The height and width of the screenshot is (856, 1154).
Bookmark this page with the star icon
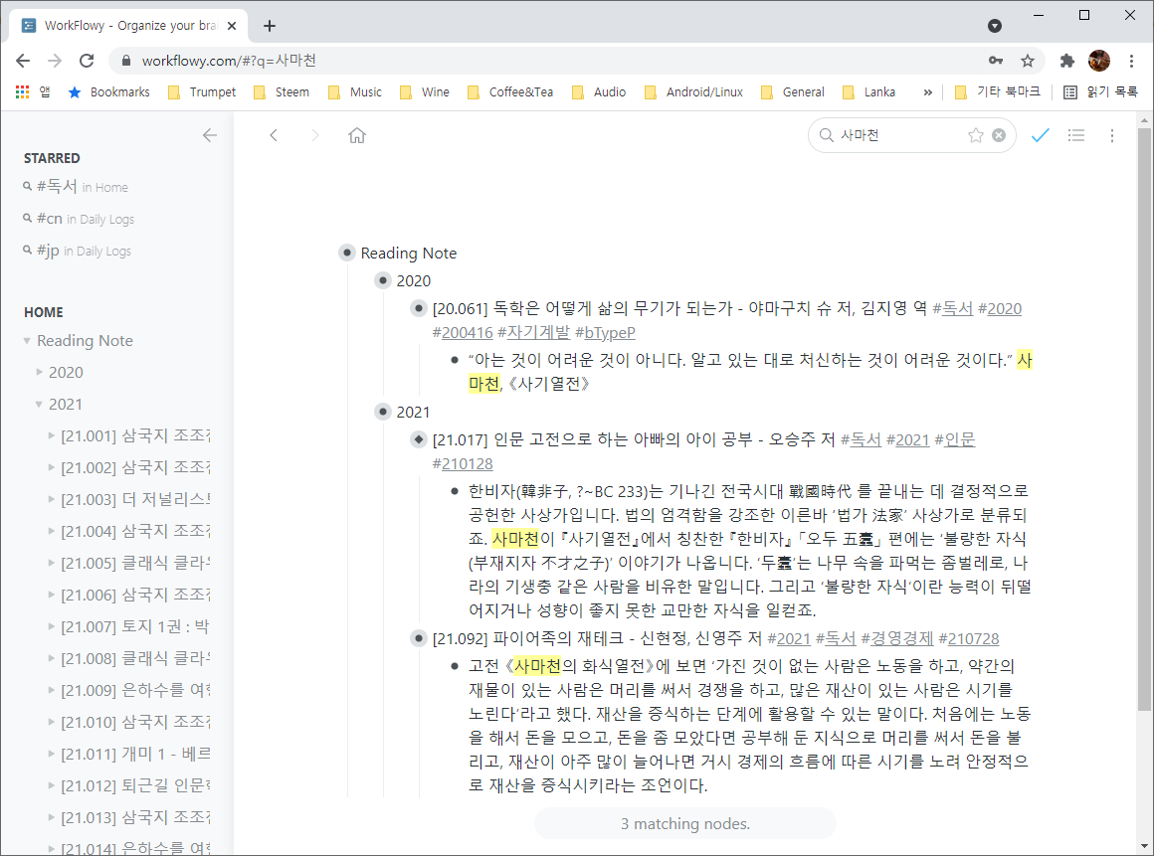pos(1028,61)
